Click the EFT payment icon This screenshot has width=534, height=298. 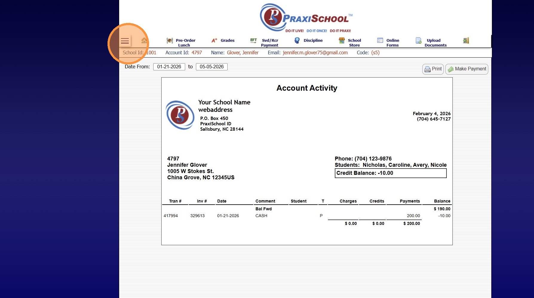coord(254,40)
